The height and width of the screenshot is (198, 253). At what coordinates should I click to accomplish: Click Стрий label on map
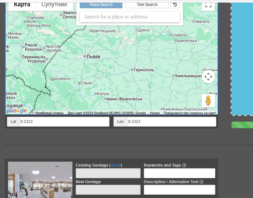(x=86, y=83)
